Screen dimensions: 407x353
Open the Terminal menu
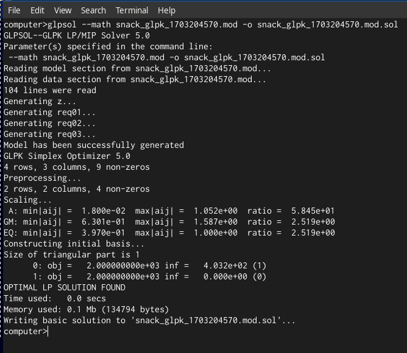(132, 10)
